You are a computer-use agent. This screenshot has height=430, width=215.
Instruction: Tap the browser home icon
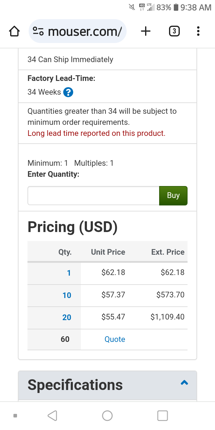coord(14,31)
